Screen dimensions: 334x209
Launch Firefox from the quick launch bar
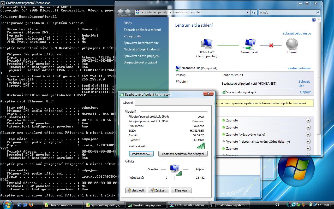click(31, 205)
